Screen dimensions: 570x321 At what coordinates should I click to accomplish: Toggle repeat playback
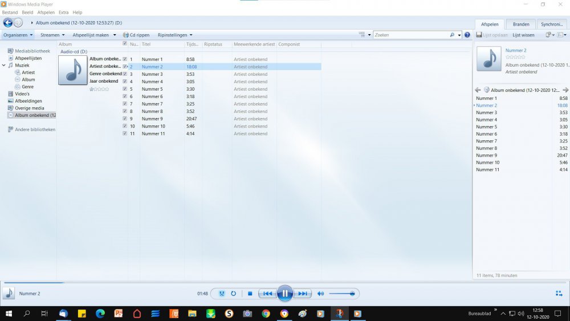(x=233, y=294)
